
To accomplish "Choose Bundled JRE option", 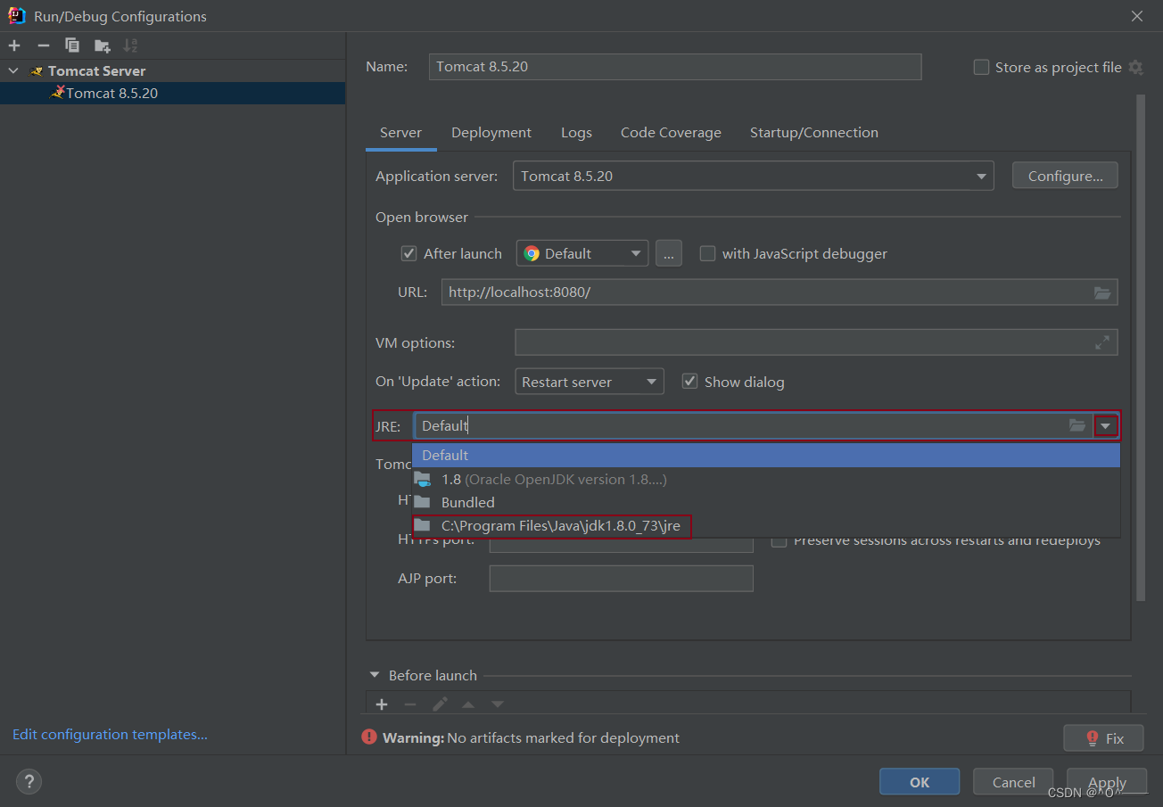I will pos(766,502).
